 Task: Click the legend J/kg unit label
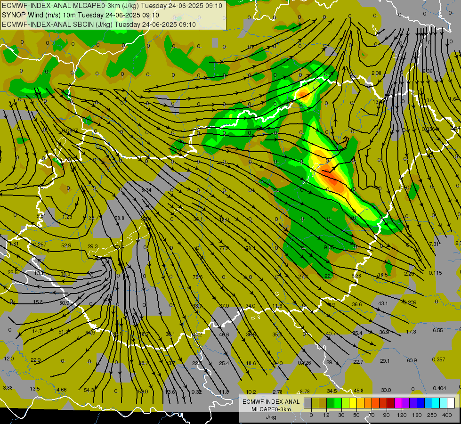coord(271,416)
